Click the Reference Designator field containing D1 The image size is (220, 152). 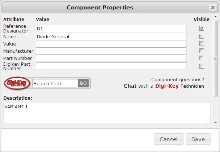click(x=111, y=29)
